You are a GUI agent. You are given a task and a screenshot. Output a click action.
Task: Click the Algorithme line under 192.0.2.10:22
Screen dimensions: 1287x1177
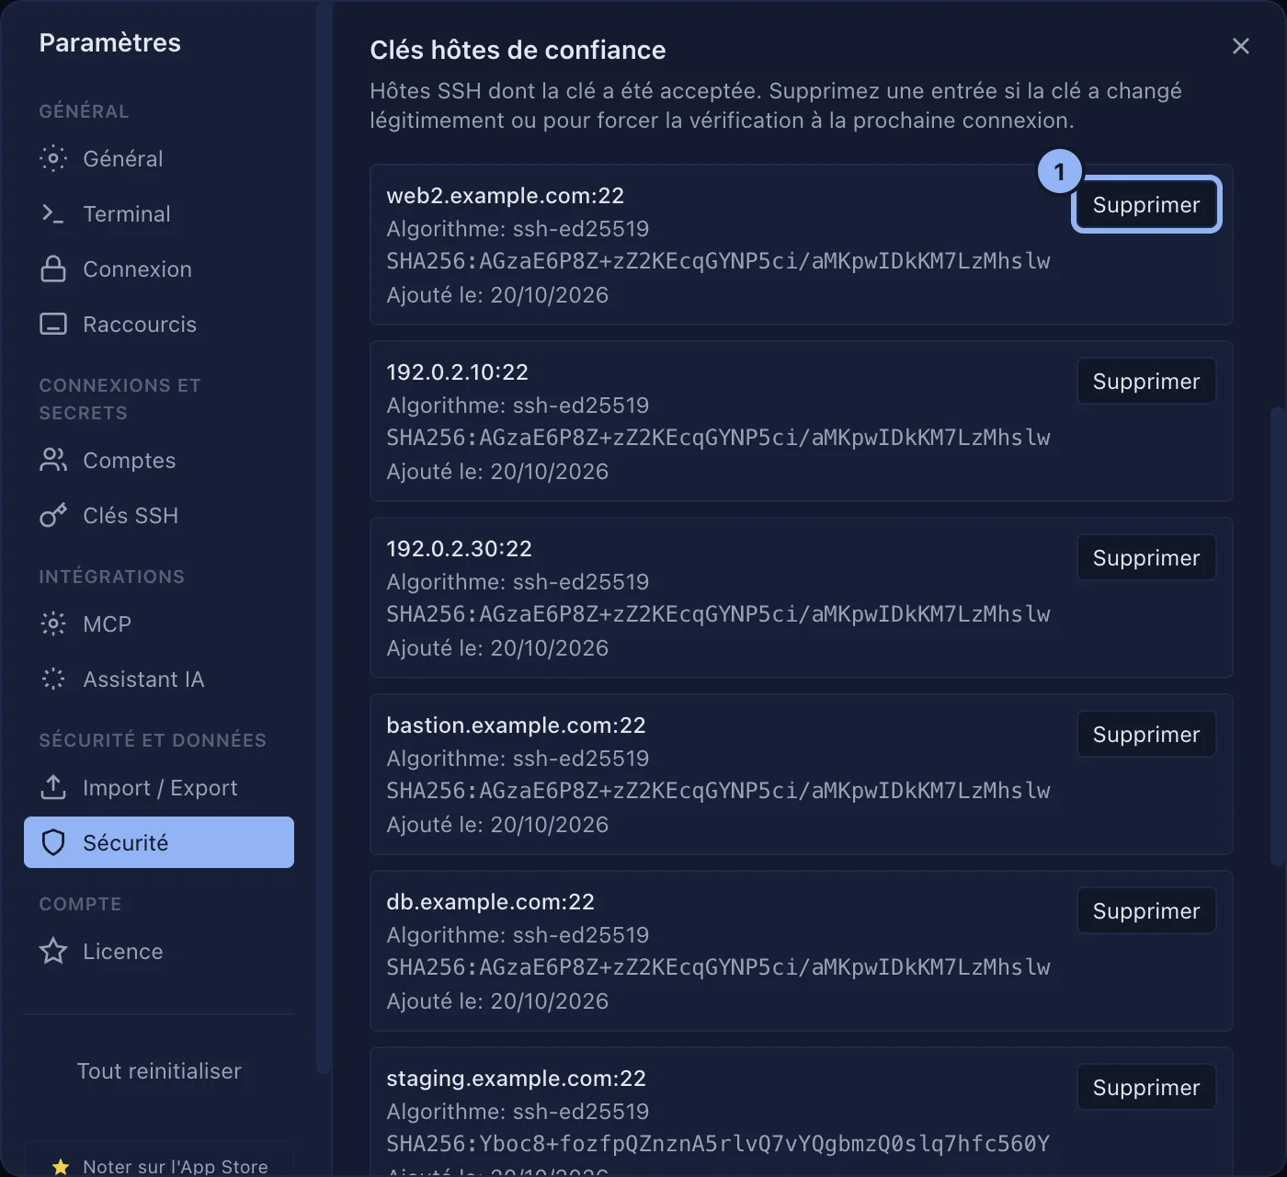click(518, 405)
